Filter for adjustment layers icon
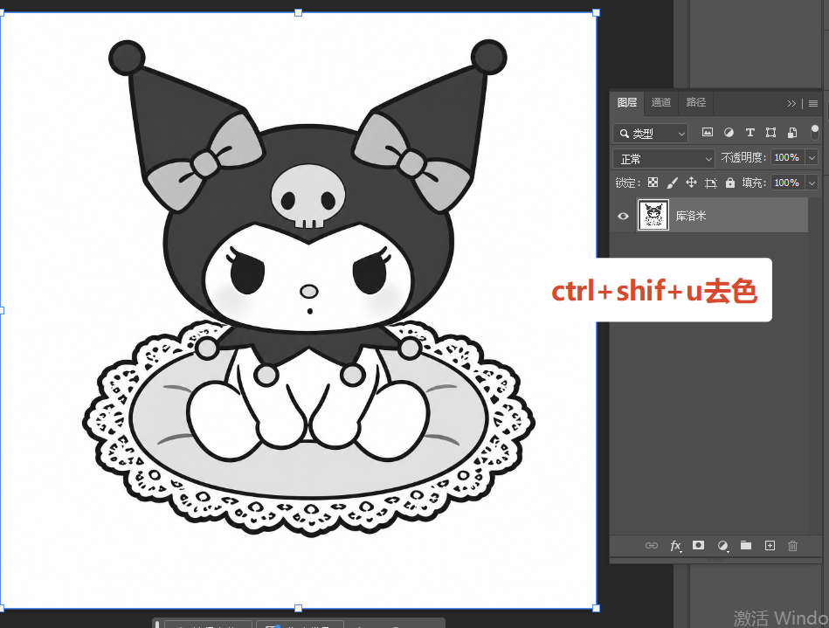829x628 pixels. pos(729,132)
